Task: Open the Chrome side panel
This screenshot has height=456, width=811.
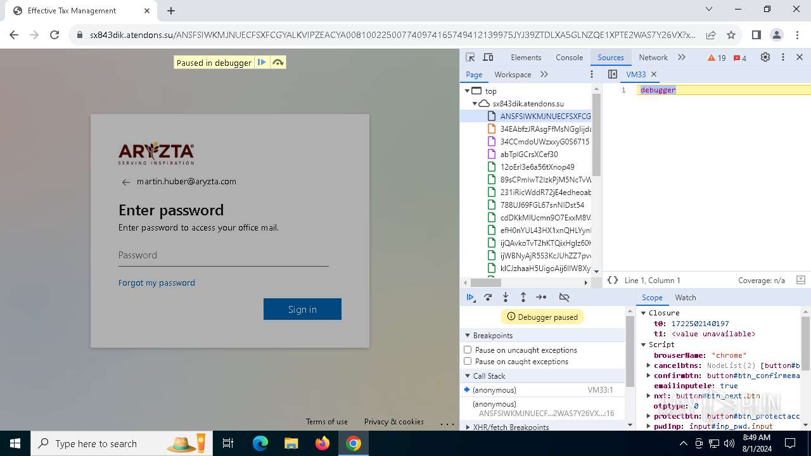Action: pyautogui.click(x=757, y=35)
